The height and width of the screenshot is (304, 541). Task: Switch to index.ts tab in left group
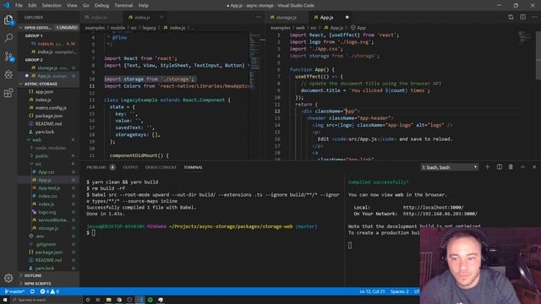[x=99, y=17]
